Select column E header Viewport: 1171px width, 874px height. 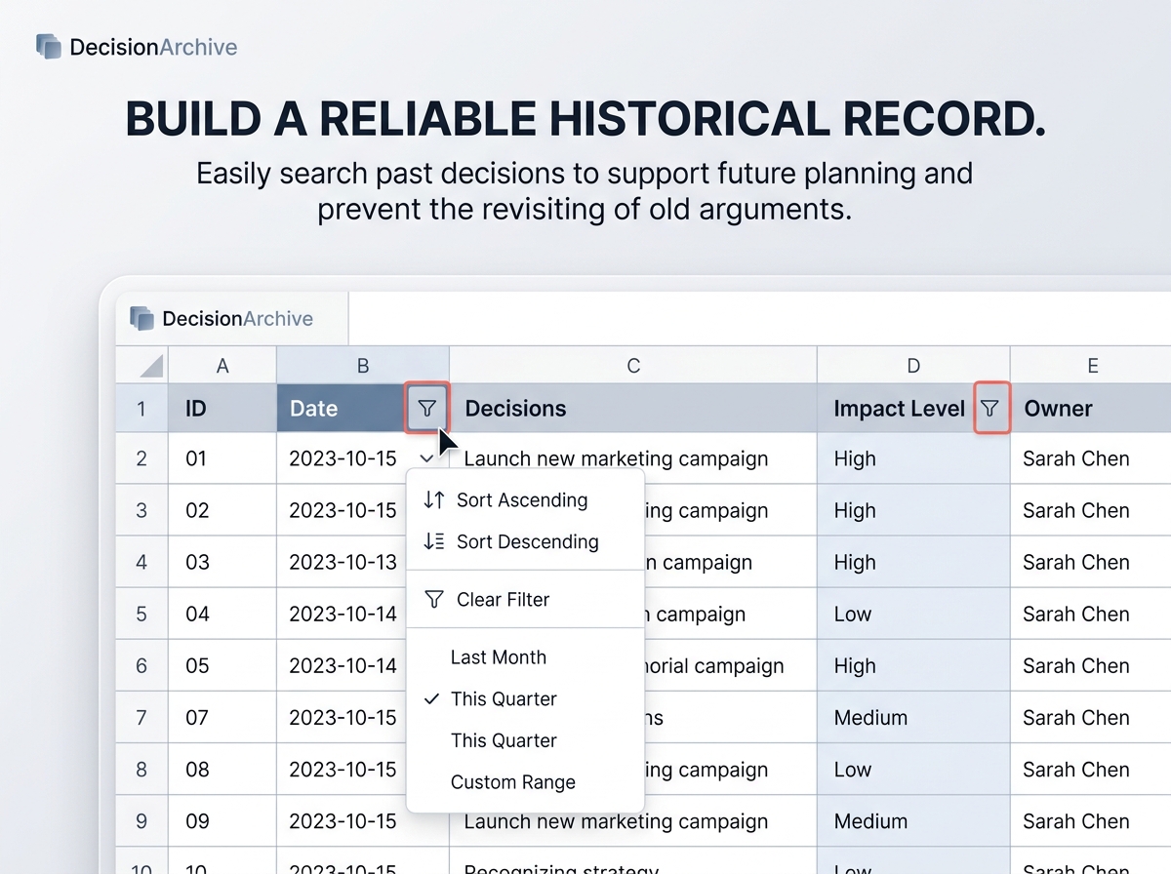point(1092,366)
